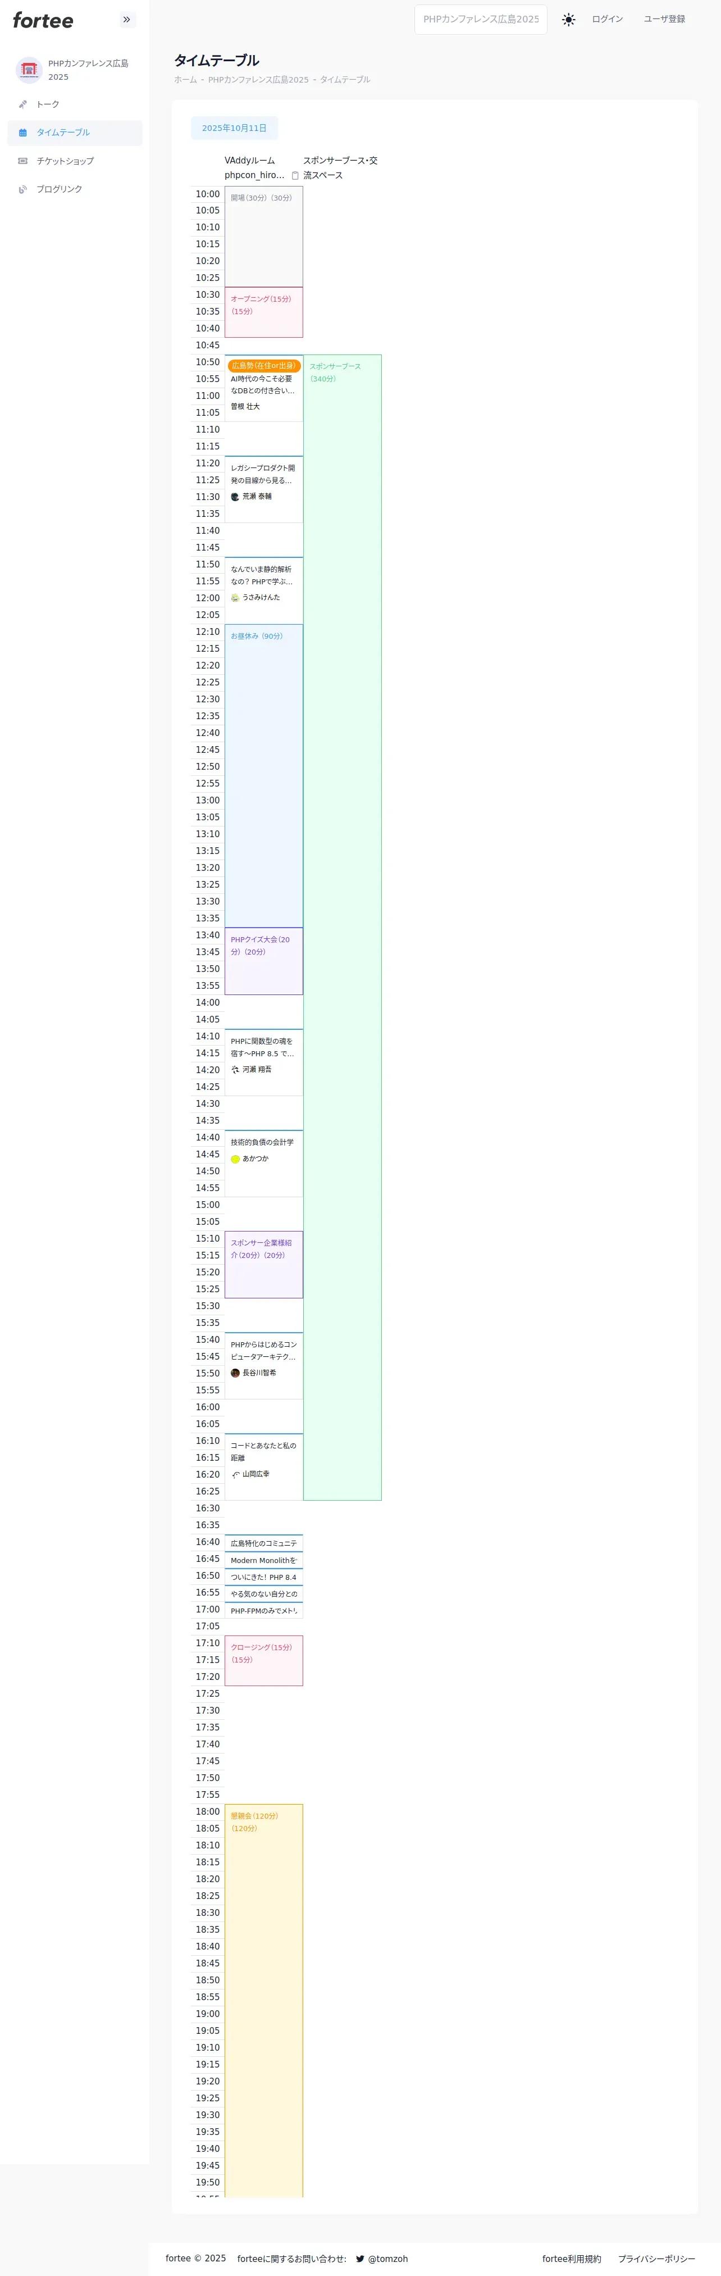Open プライバシーポリシー in footer
The height and width of the screenshot is (2276, 721).
(656, 2259)
